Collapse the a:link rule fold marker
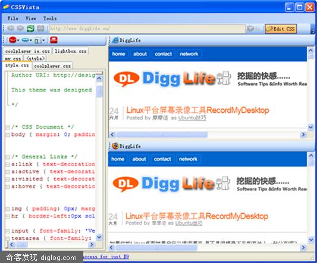This screenshot has width=317, height=263. 8,164
